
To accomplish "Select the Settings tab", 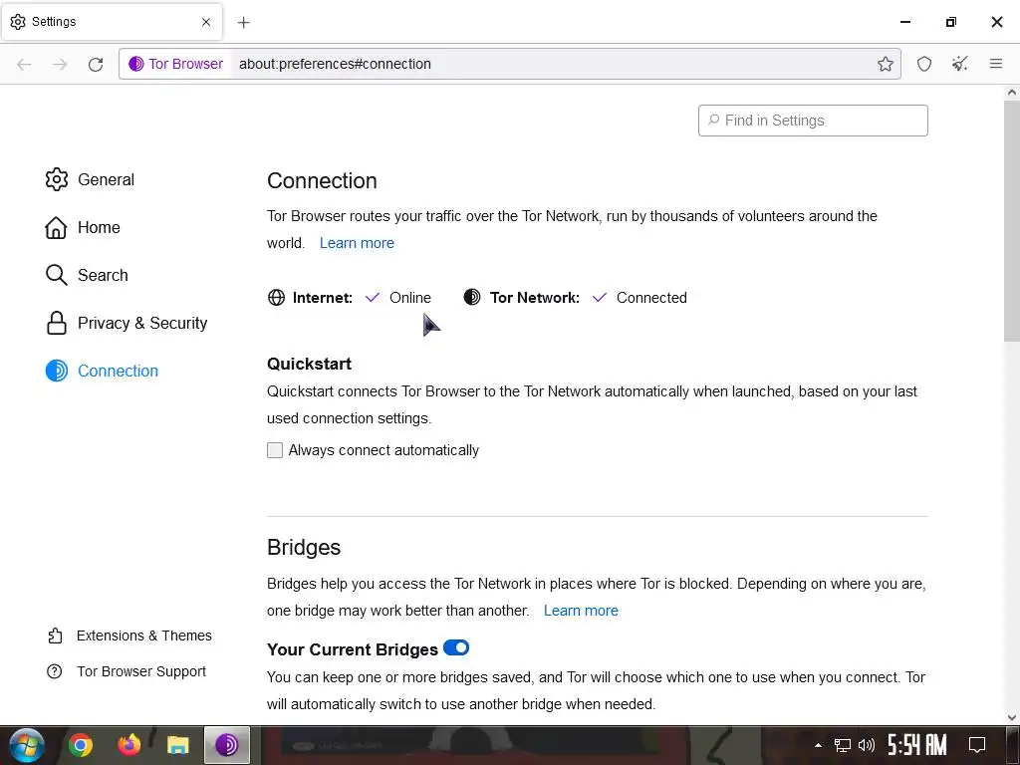I will pyautogui.click(x=112, y=22).
